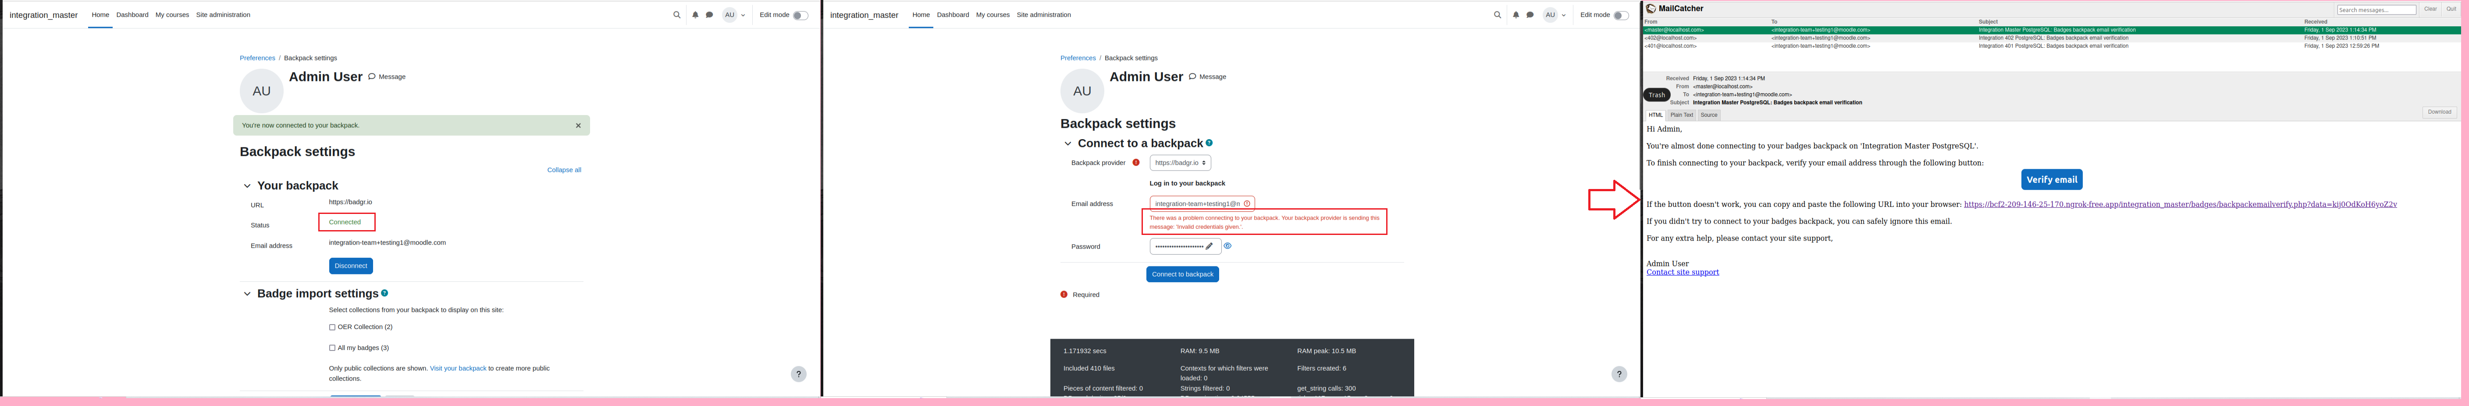Open My courses in middle Moodle page
The height and width of the screenshot is (406, 2469).
tap(993, 15)
